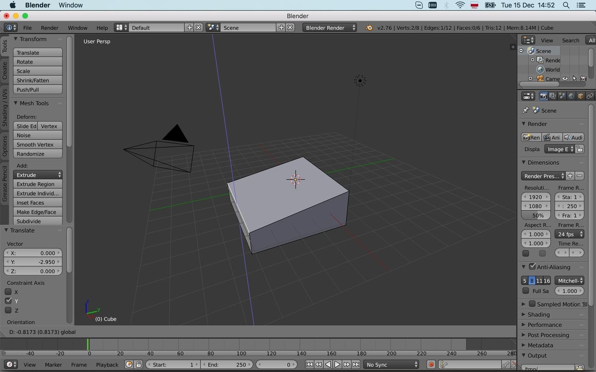Click the Constraints chain-link properties icon
Image resolution: width=596 pixels, height=372 pixels.
(590, 96)
